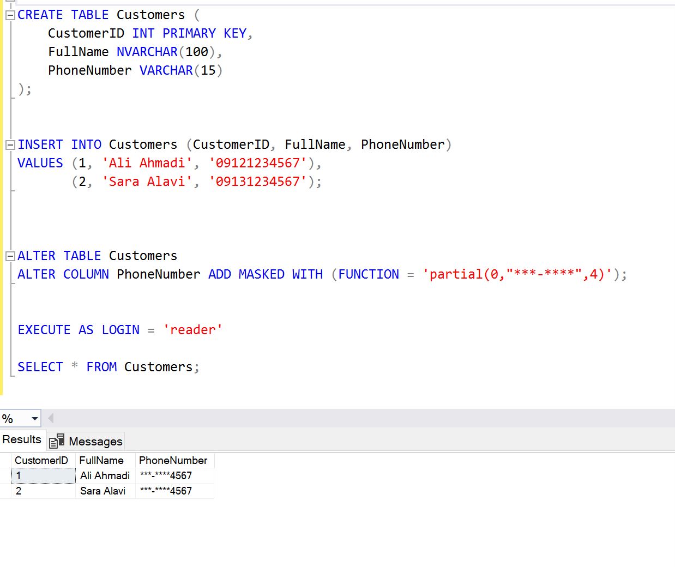Open the Messages tab
675x567 pixels.
[87, 441]
